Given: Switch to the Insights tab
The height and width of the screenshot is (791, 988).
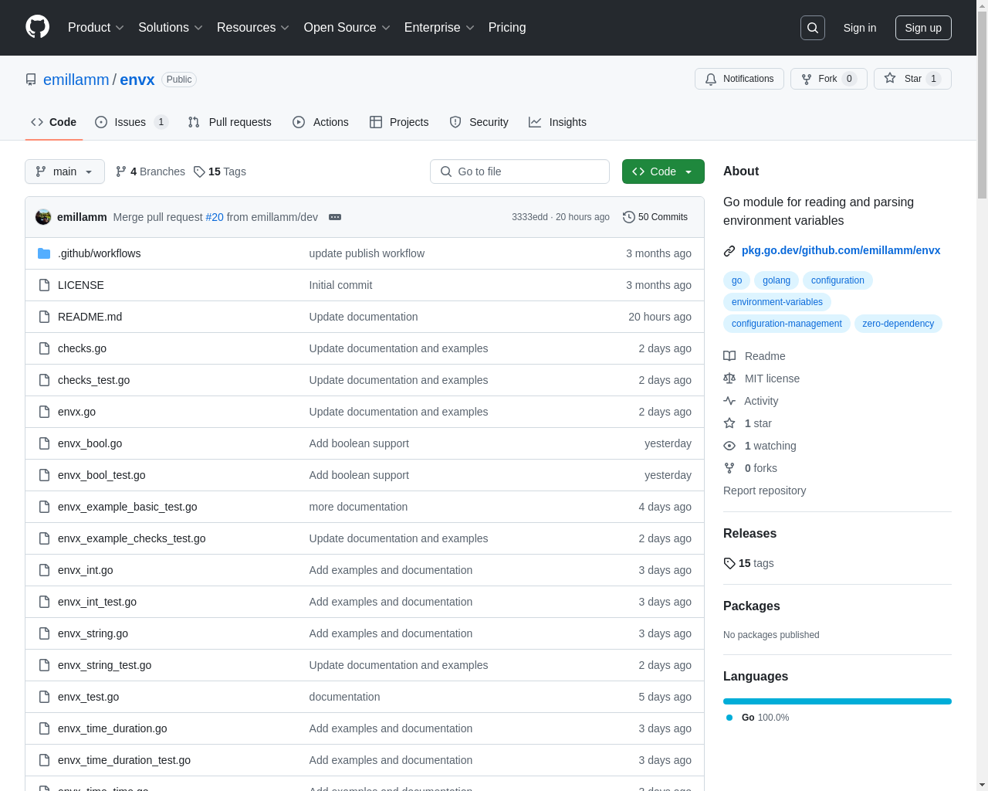Looking at the screenshot, I should [557, 122].
